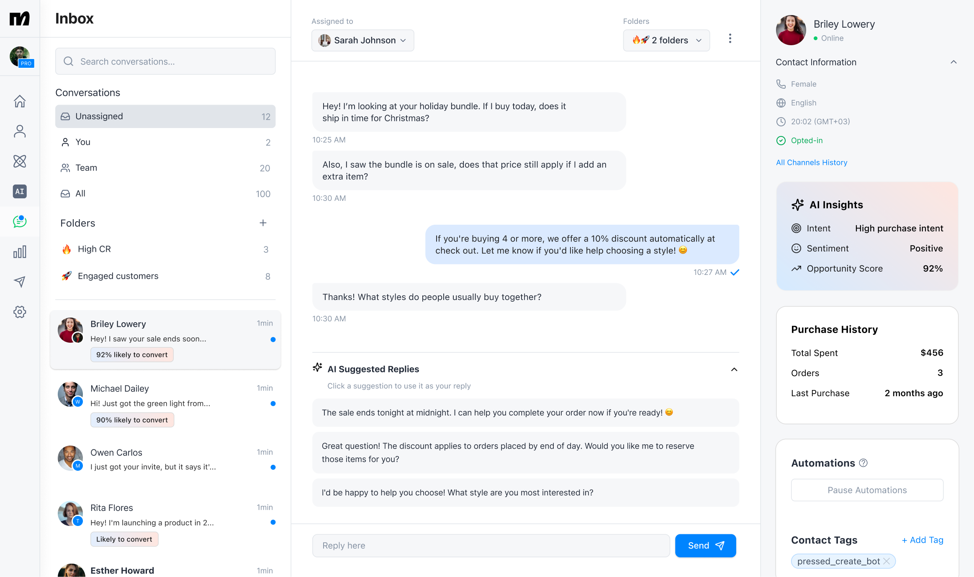Open Broadcasting paper plane sidebar icon
The image size is (974, 577).
tap(20, 282)
